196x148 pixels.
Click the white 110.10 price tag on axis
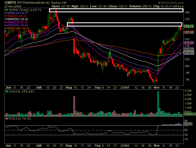click(x=189, y=53)
